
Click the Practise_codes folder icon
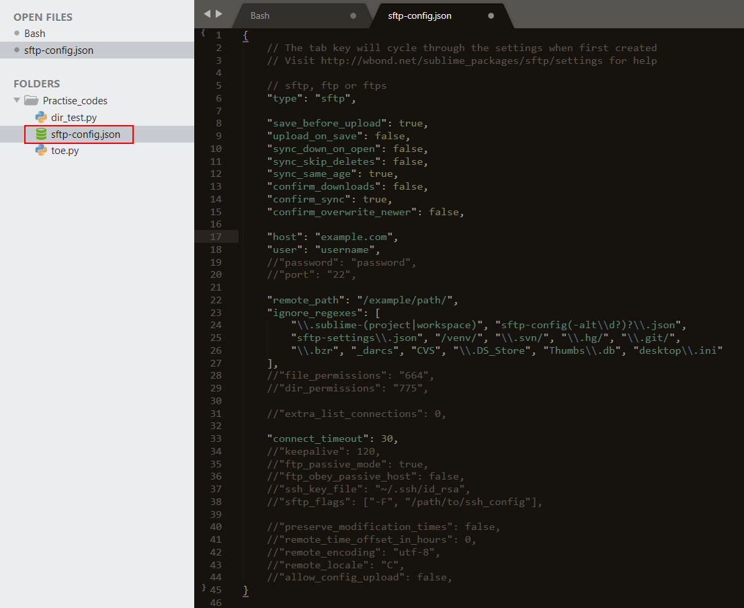pos(31,101)
